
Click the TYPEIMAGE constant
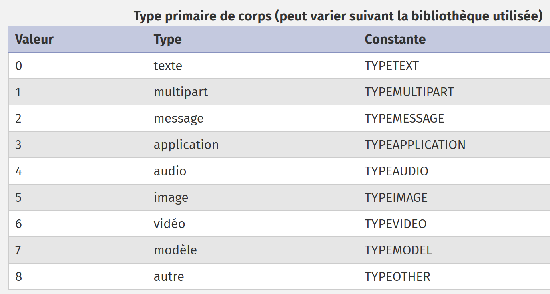(x=396, y=197)
